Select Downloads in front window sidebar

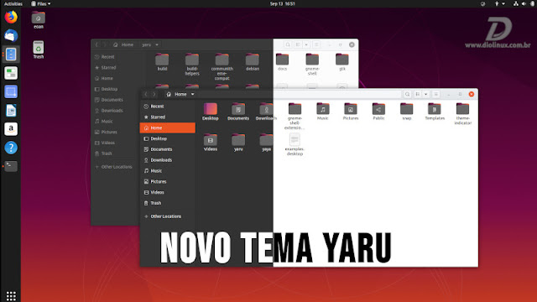pos(168,160)
